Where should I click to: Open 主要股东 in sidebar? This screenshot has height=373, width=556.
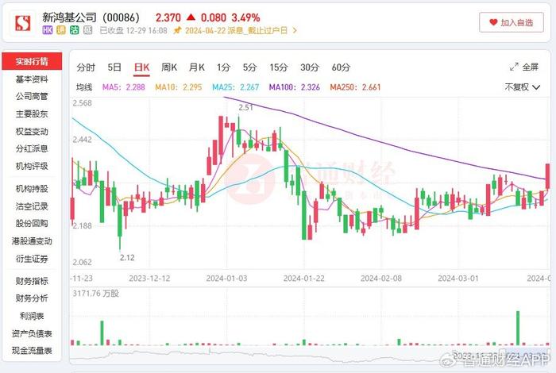click(x=32, y=113)
